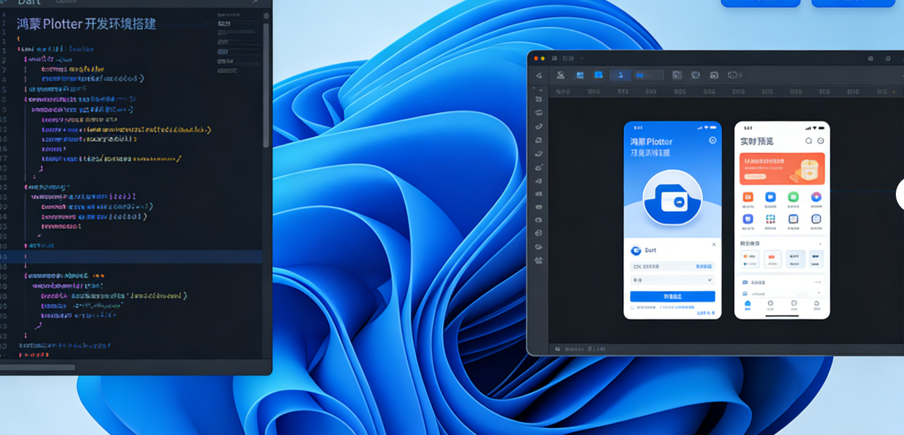This screenshot has height=435, width=904.
Task: Open the settings ring icon on blue Plotter screen
Action: (x=712, y=140)
